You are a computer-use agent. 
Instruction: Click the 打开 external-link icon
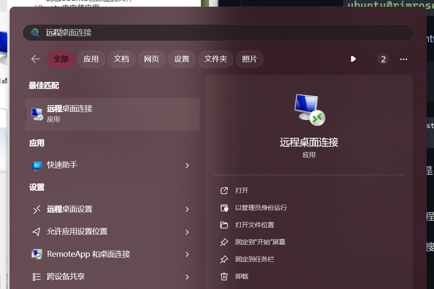(224, 191)
